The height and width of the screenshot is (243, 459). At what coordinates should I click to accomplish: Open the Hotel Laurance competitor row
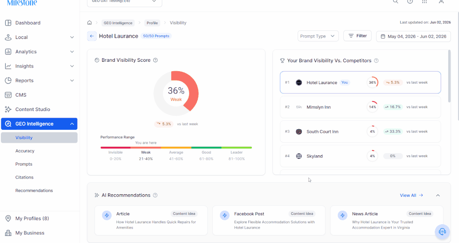pos(360,82)
